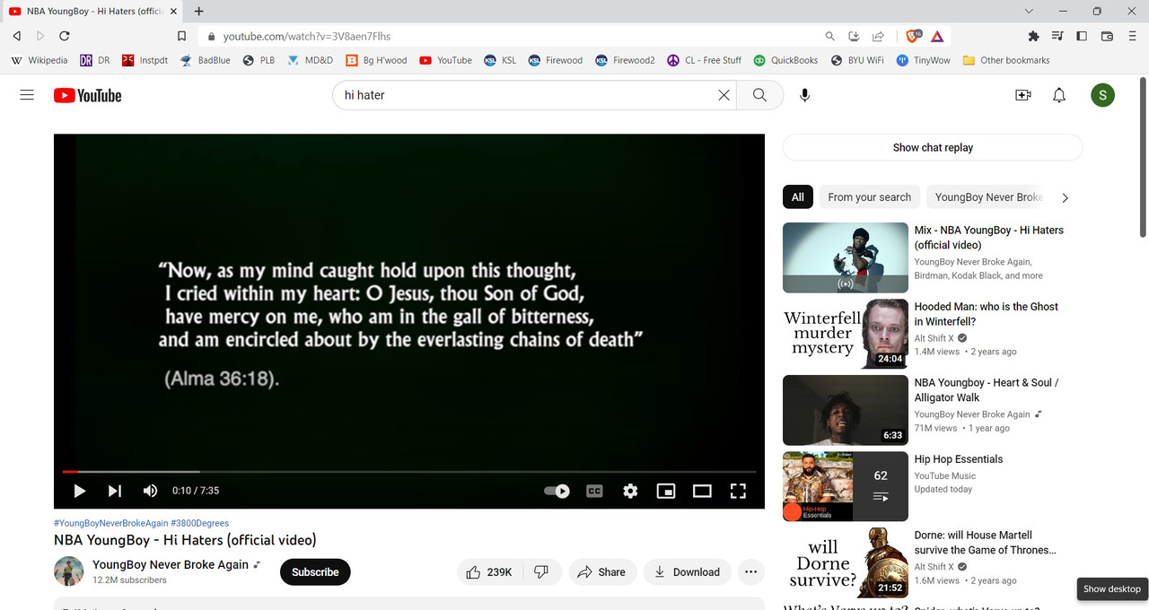Open BYU WiFi bookmark
Viewport: 1149px width, 610px height.
[857, 60]
